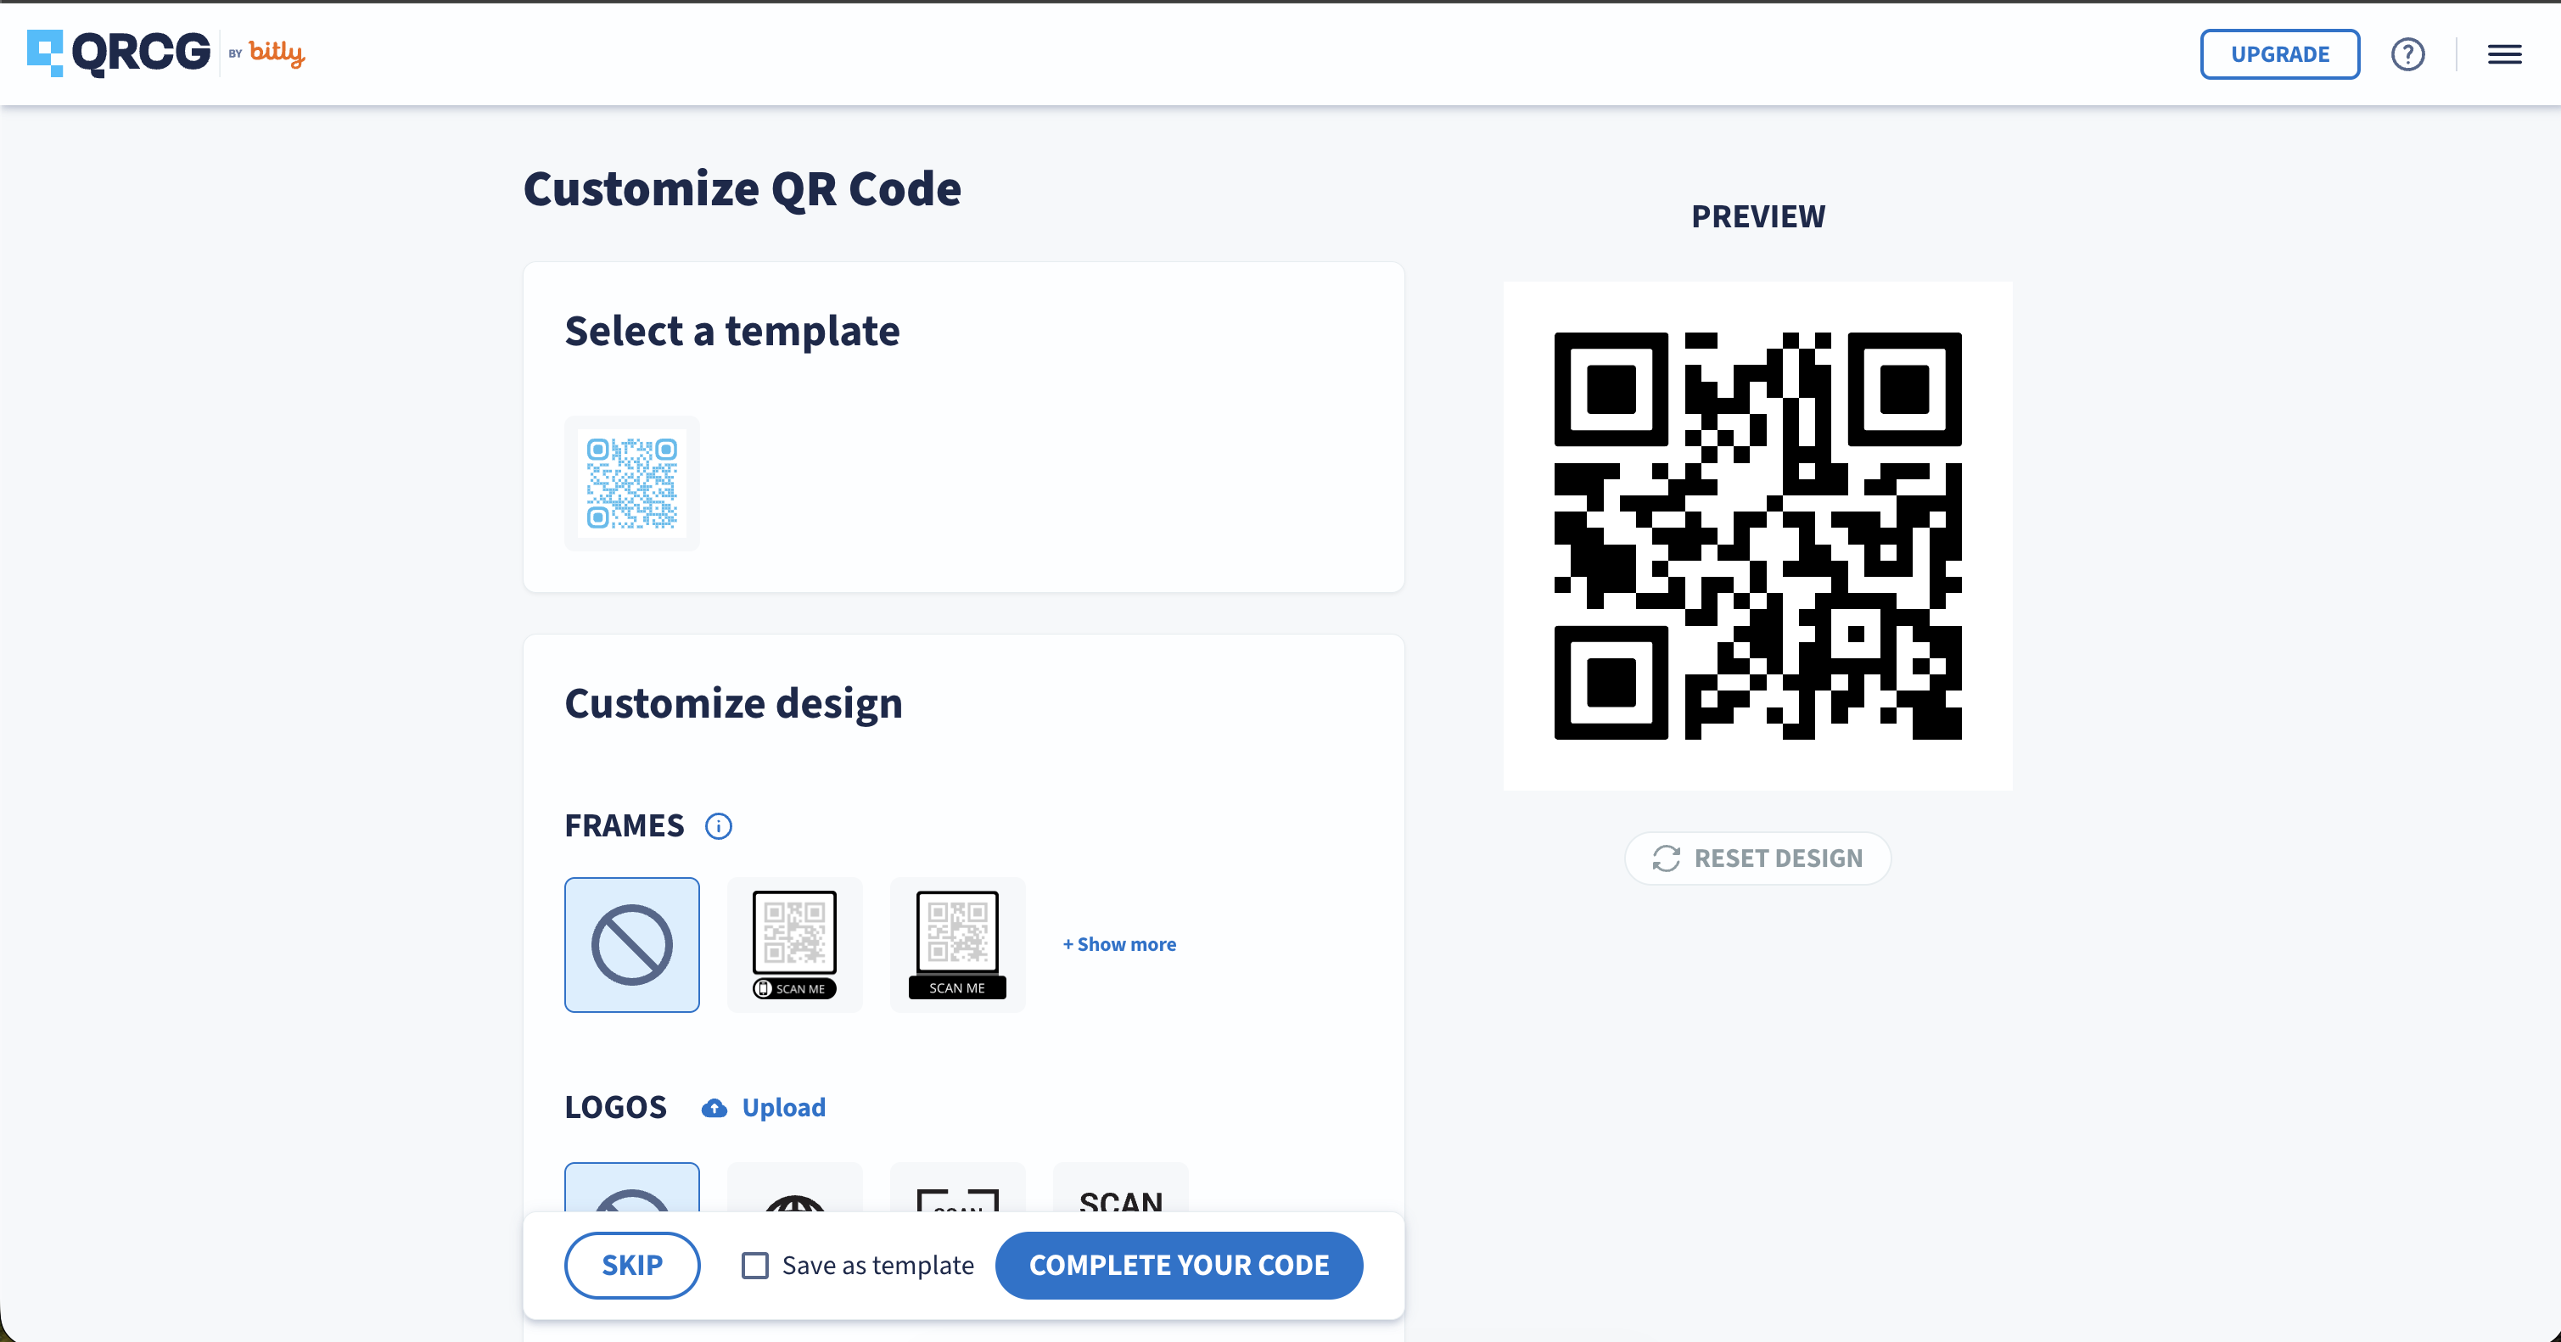This screenshot has width=2561, height=1342.
Task: Choose the black SCAN ME label frame
Action: coord(957,944)
